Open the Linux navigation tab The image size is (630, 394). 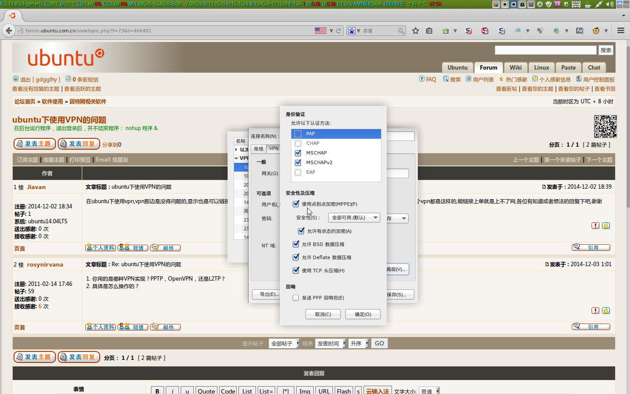(x=542, y=67)
